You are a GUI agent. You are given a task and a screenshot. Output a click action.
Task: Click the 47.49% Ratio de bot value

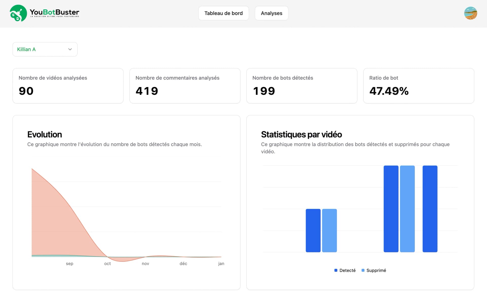389,91
